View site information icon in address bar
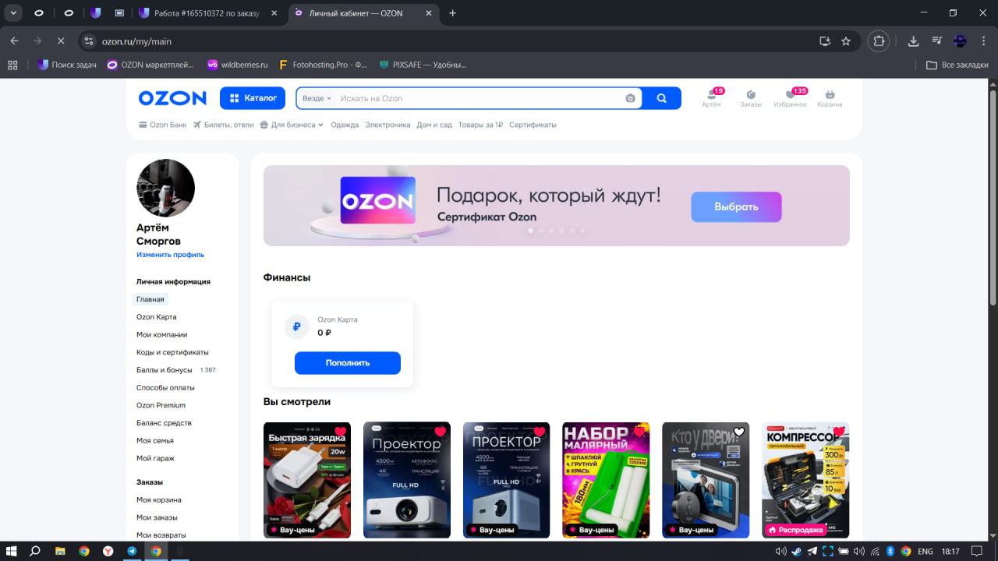The height and width of the screenshot is (561, 998). click(89, 41)
